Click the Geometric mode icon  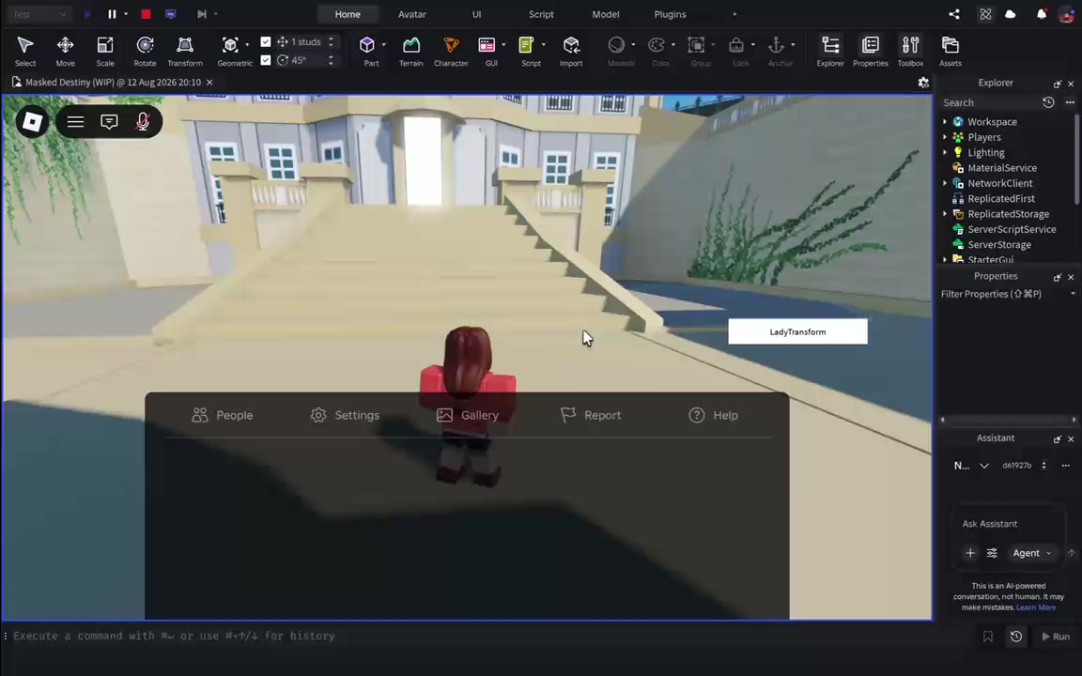pyautogui.click(x=230, y=45)
